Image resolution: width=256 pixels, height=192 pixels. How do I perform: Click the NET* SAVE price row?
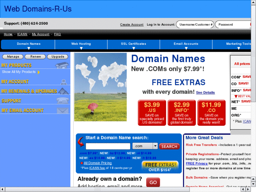coord(241,102)
